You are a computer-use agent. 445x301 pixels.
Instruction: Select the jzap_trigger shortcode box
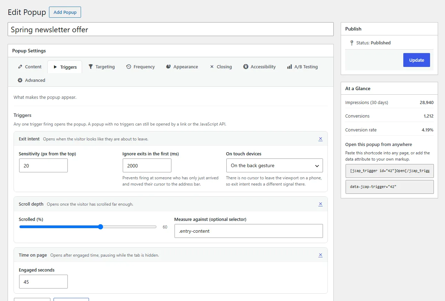[390, 171]
